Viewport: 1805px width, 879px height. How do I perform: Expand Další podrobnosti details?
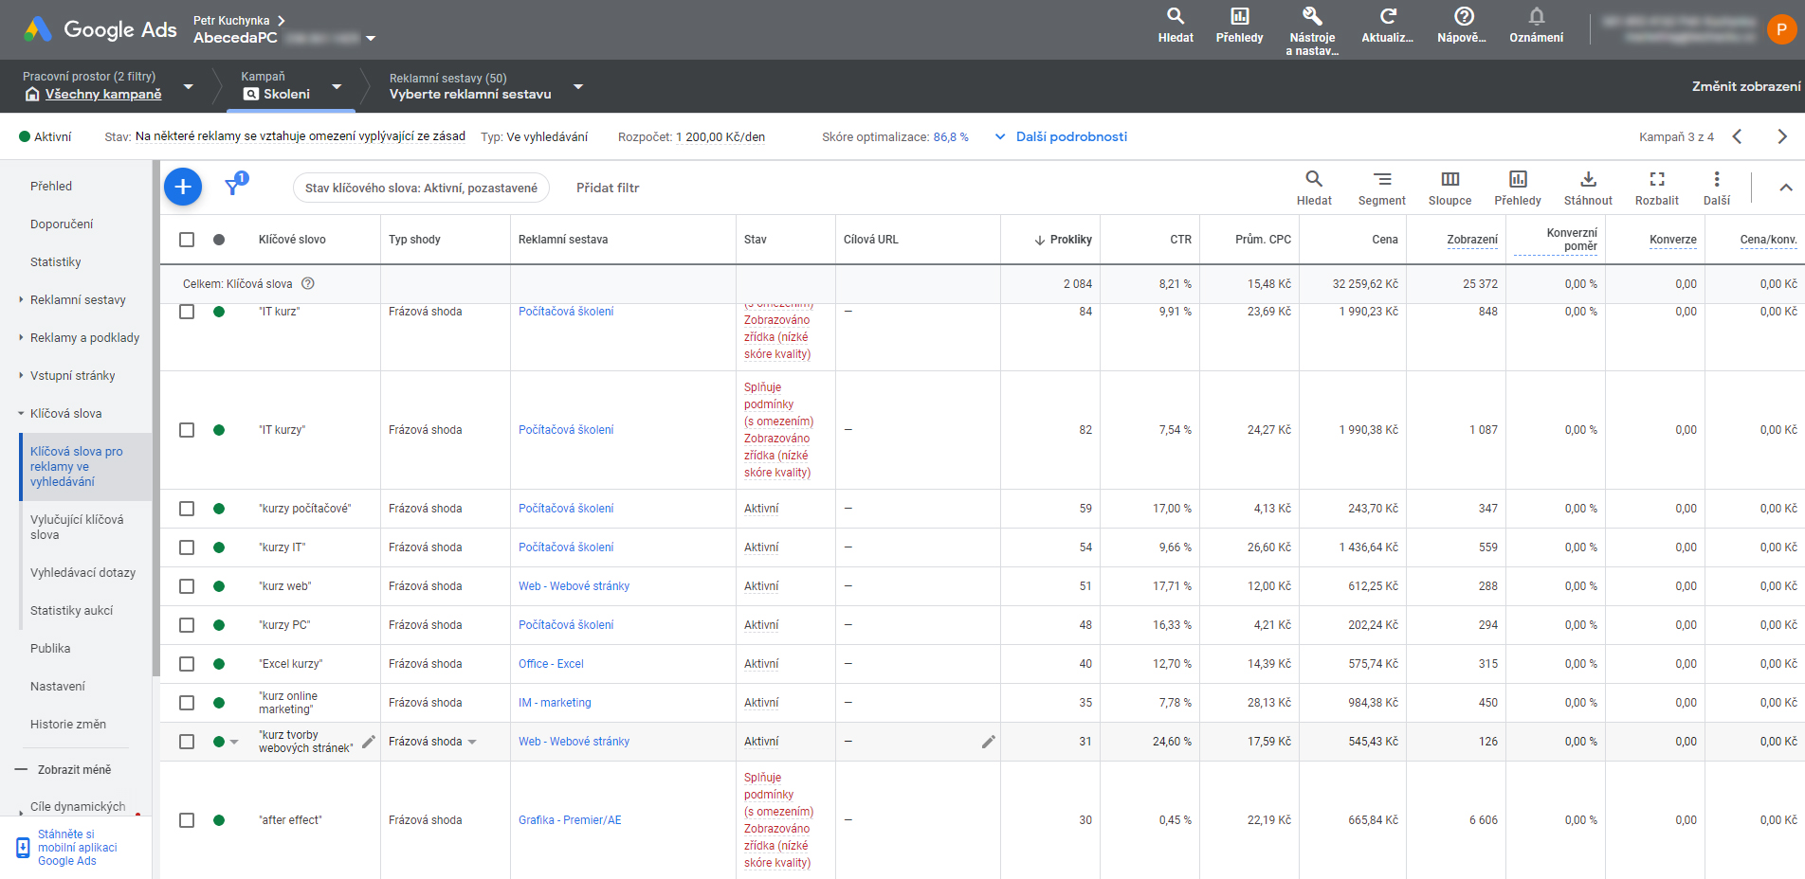click(1062, 136)
